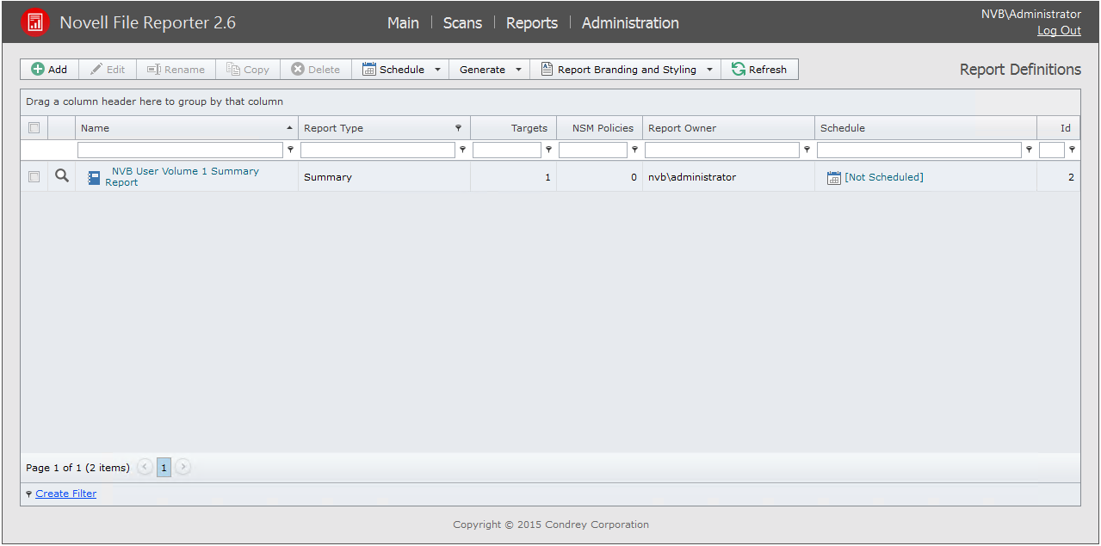Focus the Report Owner filter input field

[x=722, y=150]
